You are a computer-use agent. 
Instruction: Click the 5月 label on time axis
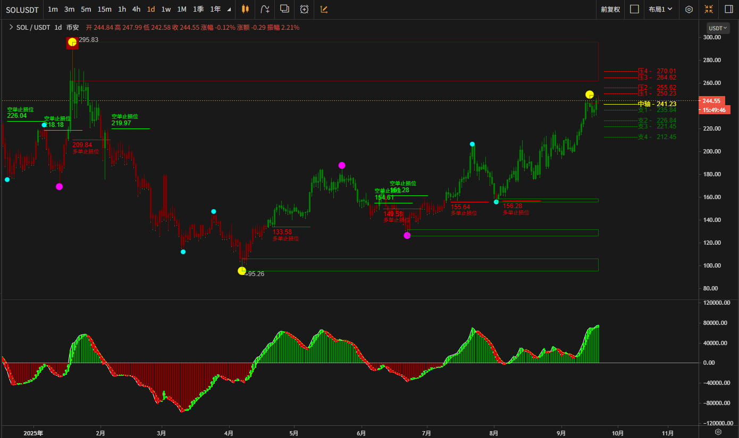click(294, 433)
